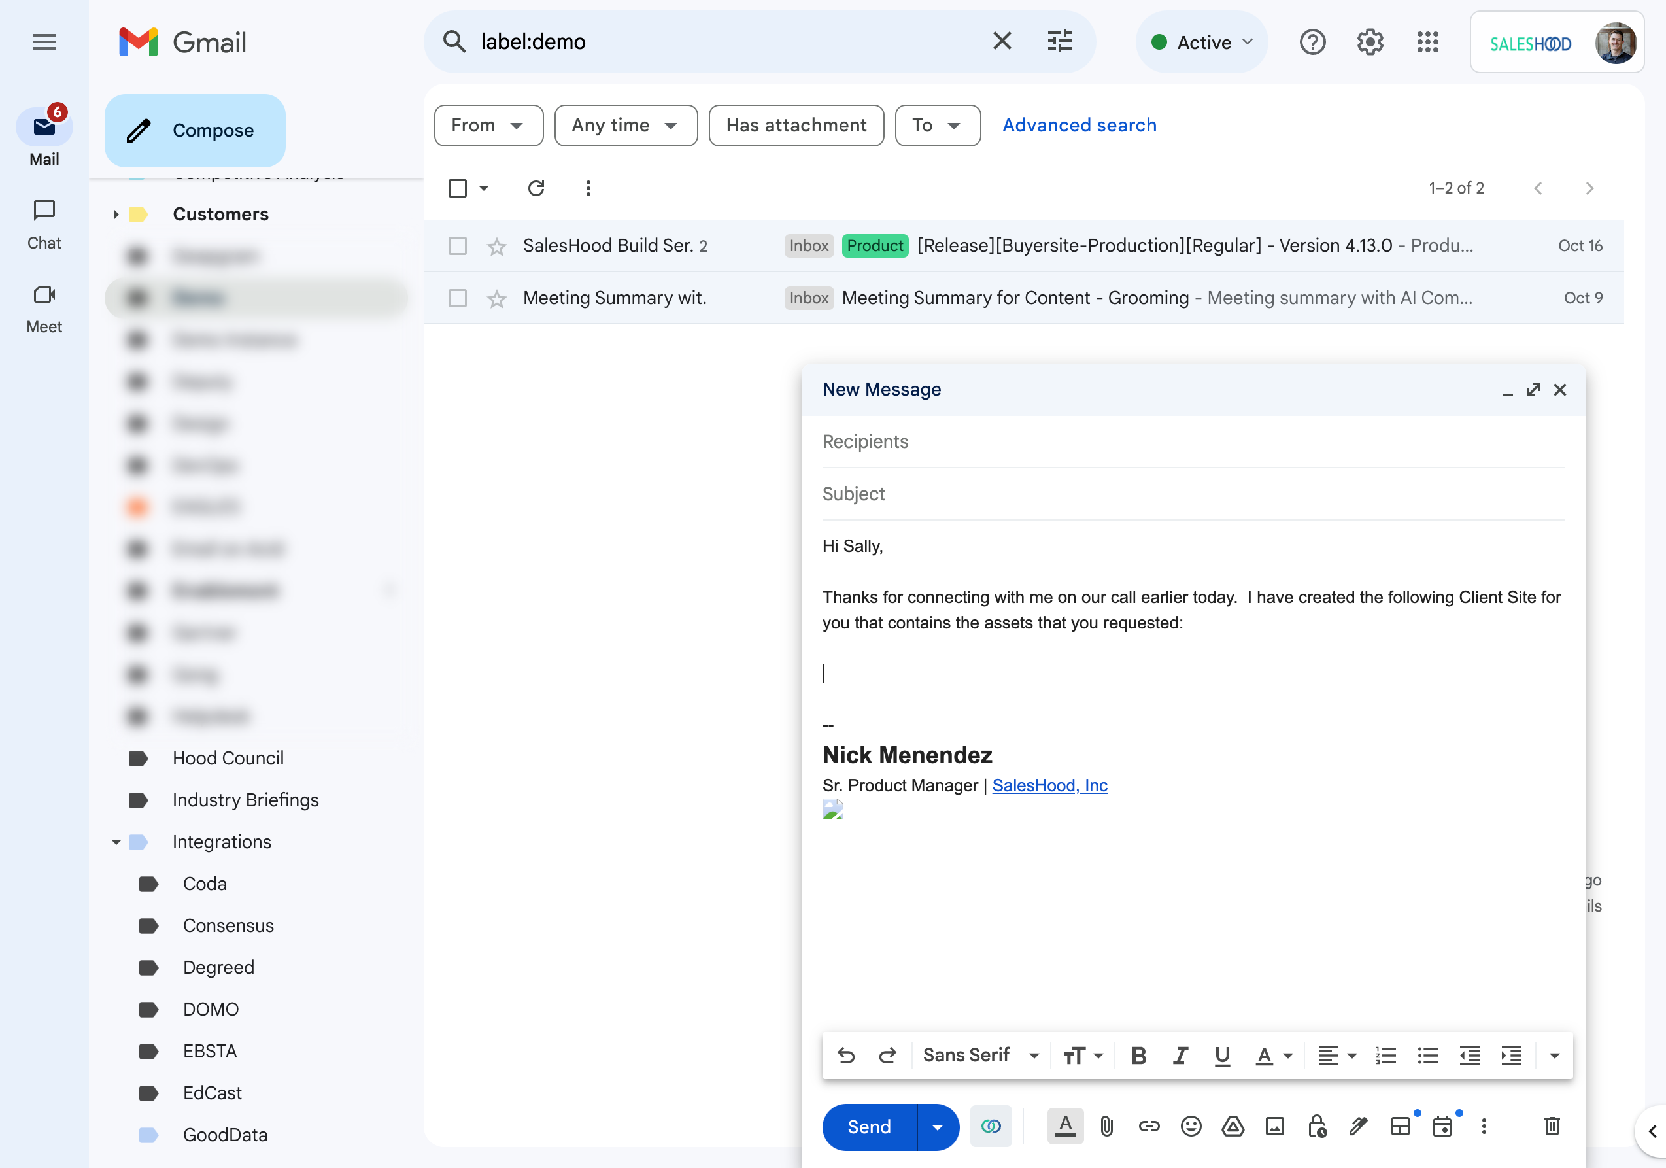
Task: Expand the Customers label folder
Action: tap(115, 214)
